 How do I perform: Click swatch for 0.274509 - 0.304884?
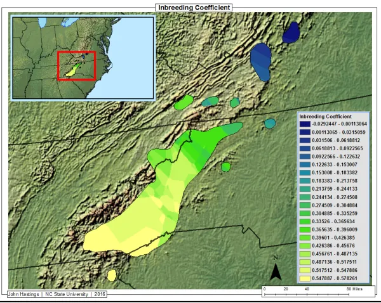pos(305,205)
